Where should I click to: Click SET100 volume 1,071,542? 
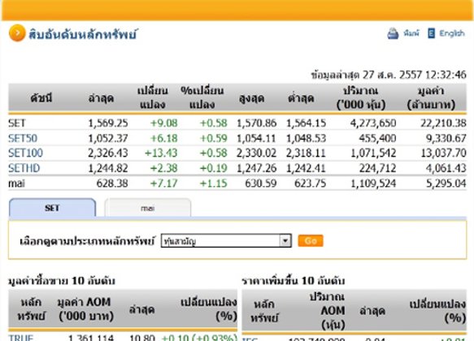373,153
